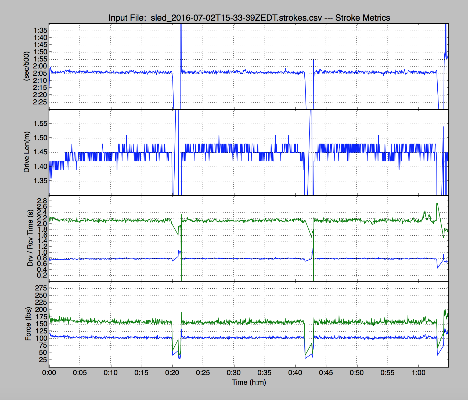Click the "Time (h:m)" x-axis label
Image resolution: width=468 pixels, height=400 pixels.
point(249,382)
